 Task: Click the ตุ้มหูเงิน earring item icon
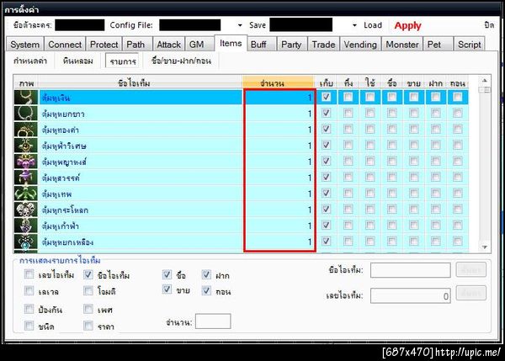[x=26, y=98]
